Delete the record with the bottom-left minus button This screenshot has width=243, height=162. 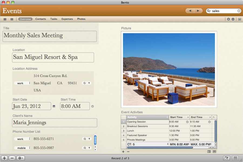[12, 158]
